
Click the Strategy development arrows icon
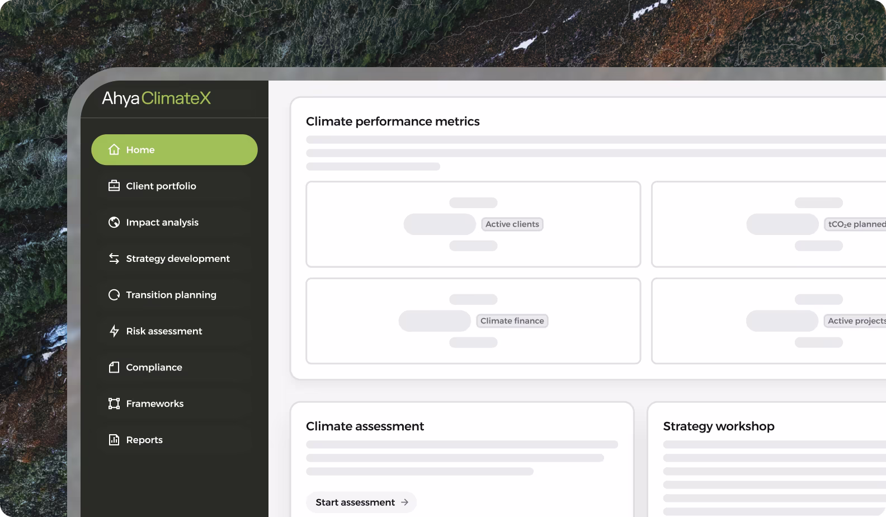[114, 258]
